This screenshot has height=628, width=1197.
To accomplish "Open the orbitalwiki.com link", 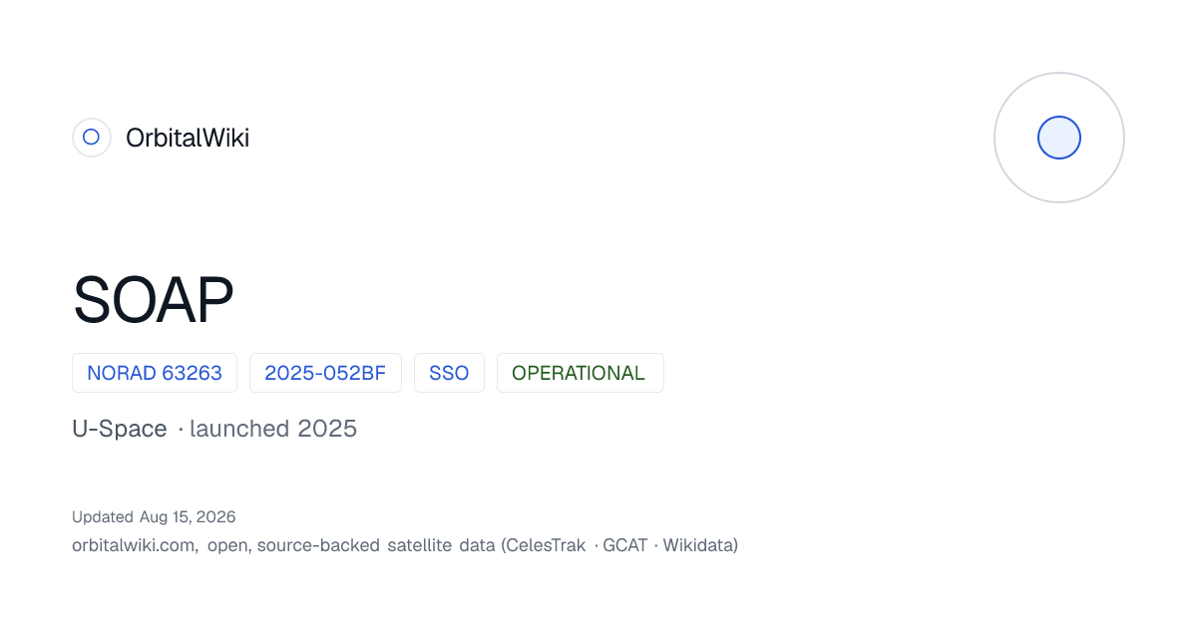I will [133, 545].
